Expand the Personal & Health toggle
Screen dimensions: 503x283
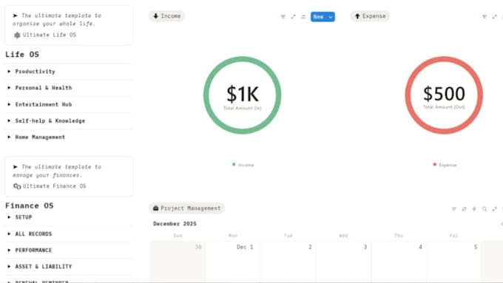(9, 88)
